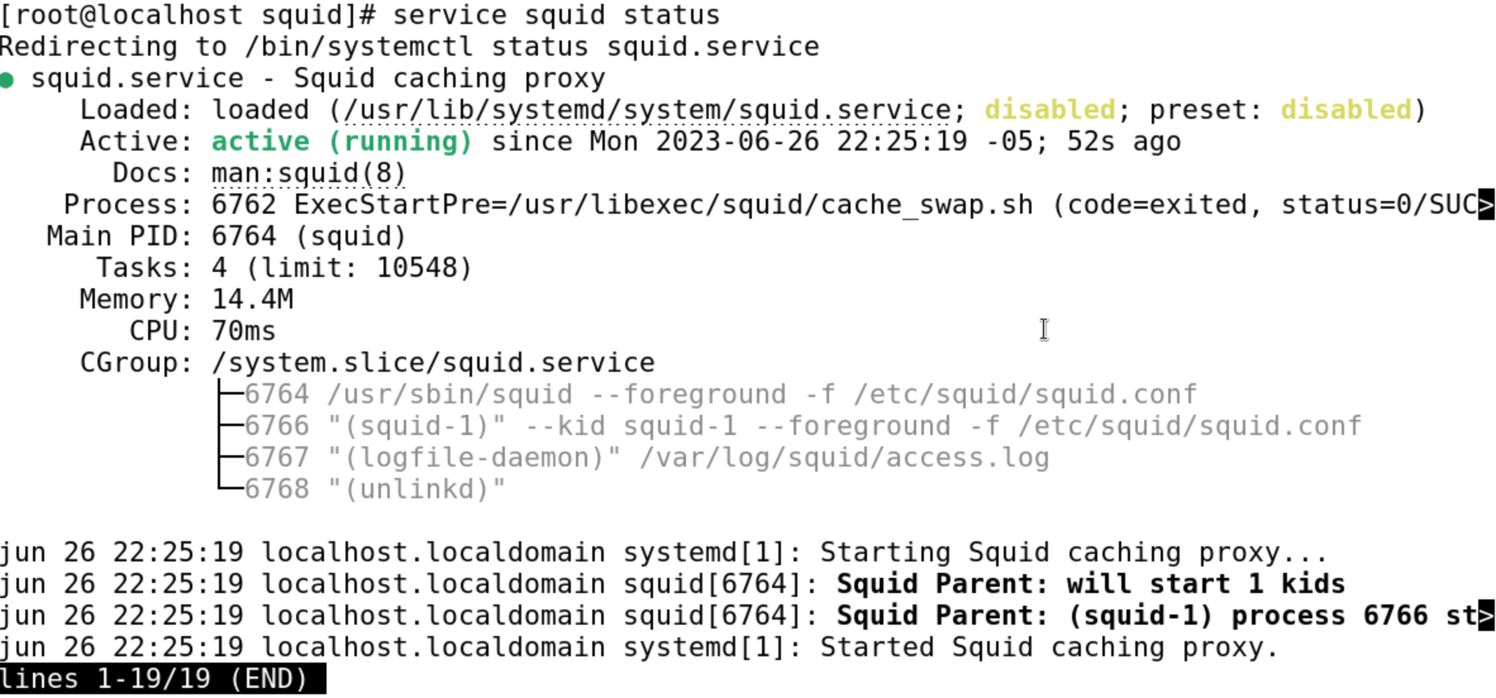This screenshot has width=1496, height=698.
Task: Click the green 'active (running)' status text
Action: (x=342, y=142)
